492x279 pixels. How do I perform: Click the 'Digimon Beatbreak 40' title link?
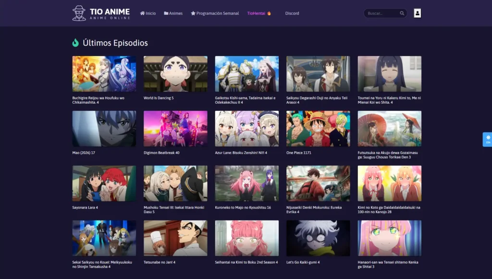tap(161, 153)
